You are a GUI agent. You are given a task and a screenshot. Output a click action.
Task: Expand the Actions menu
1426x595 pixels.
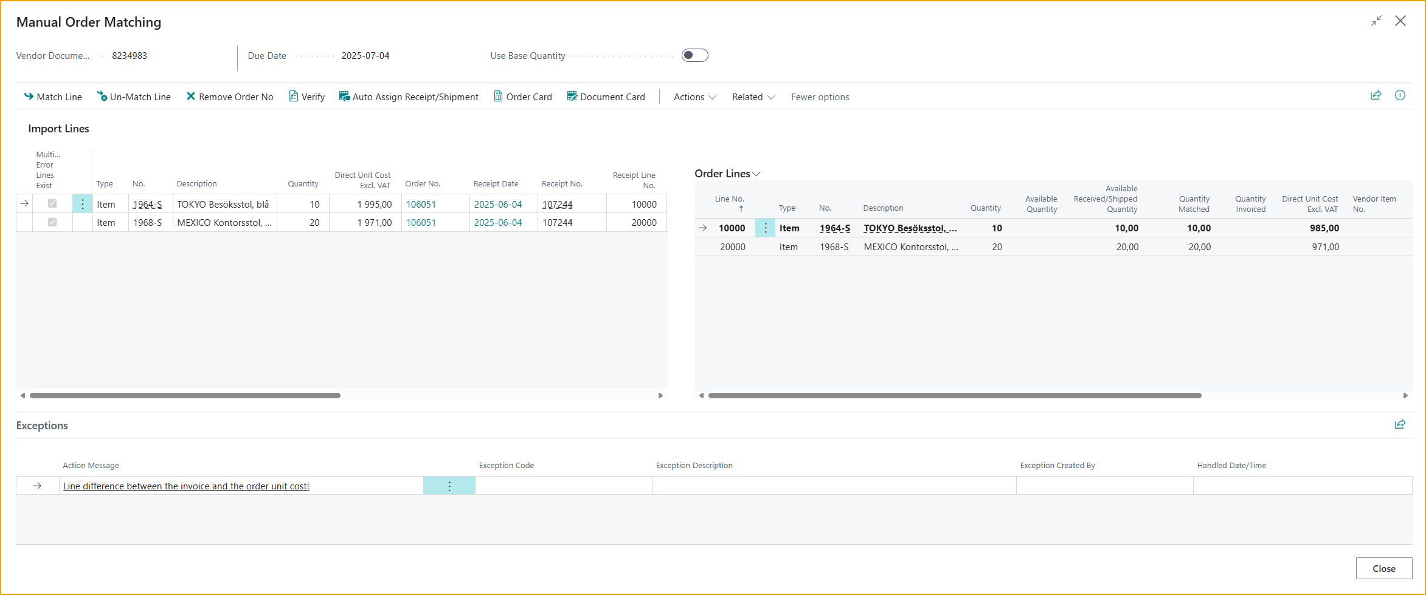click(x=694, y=97)
